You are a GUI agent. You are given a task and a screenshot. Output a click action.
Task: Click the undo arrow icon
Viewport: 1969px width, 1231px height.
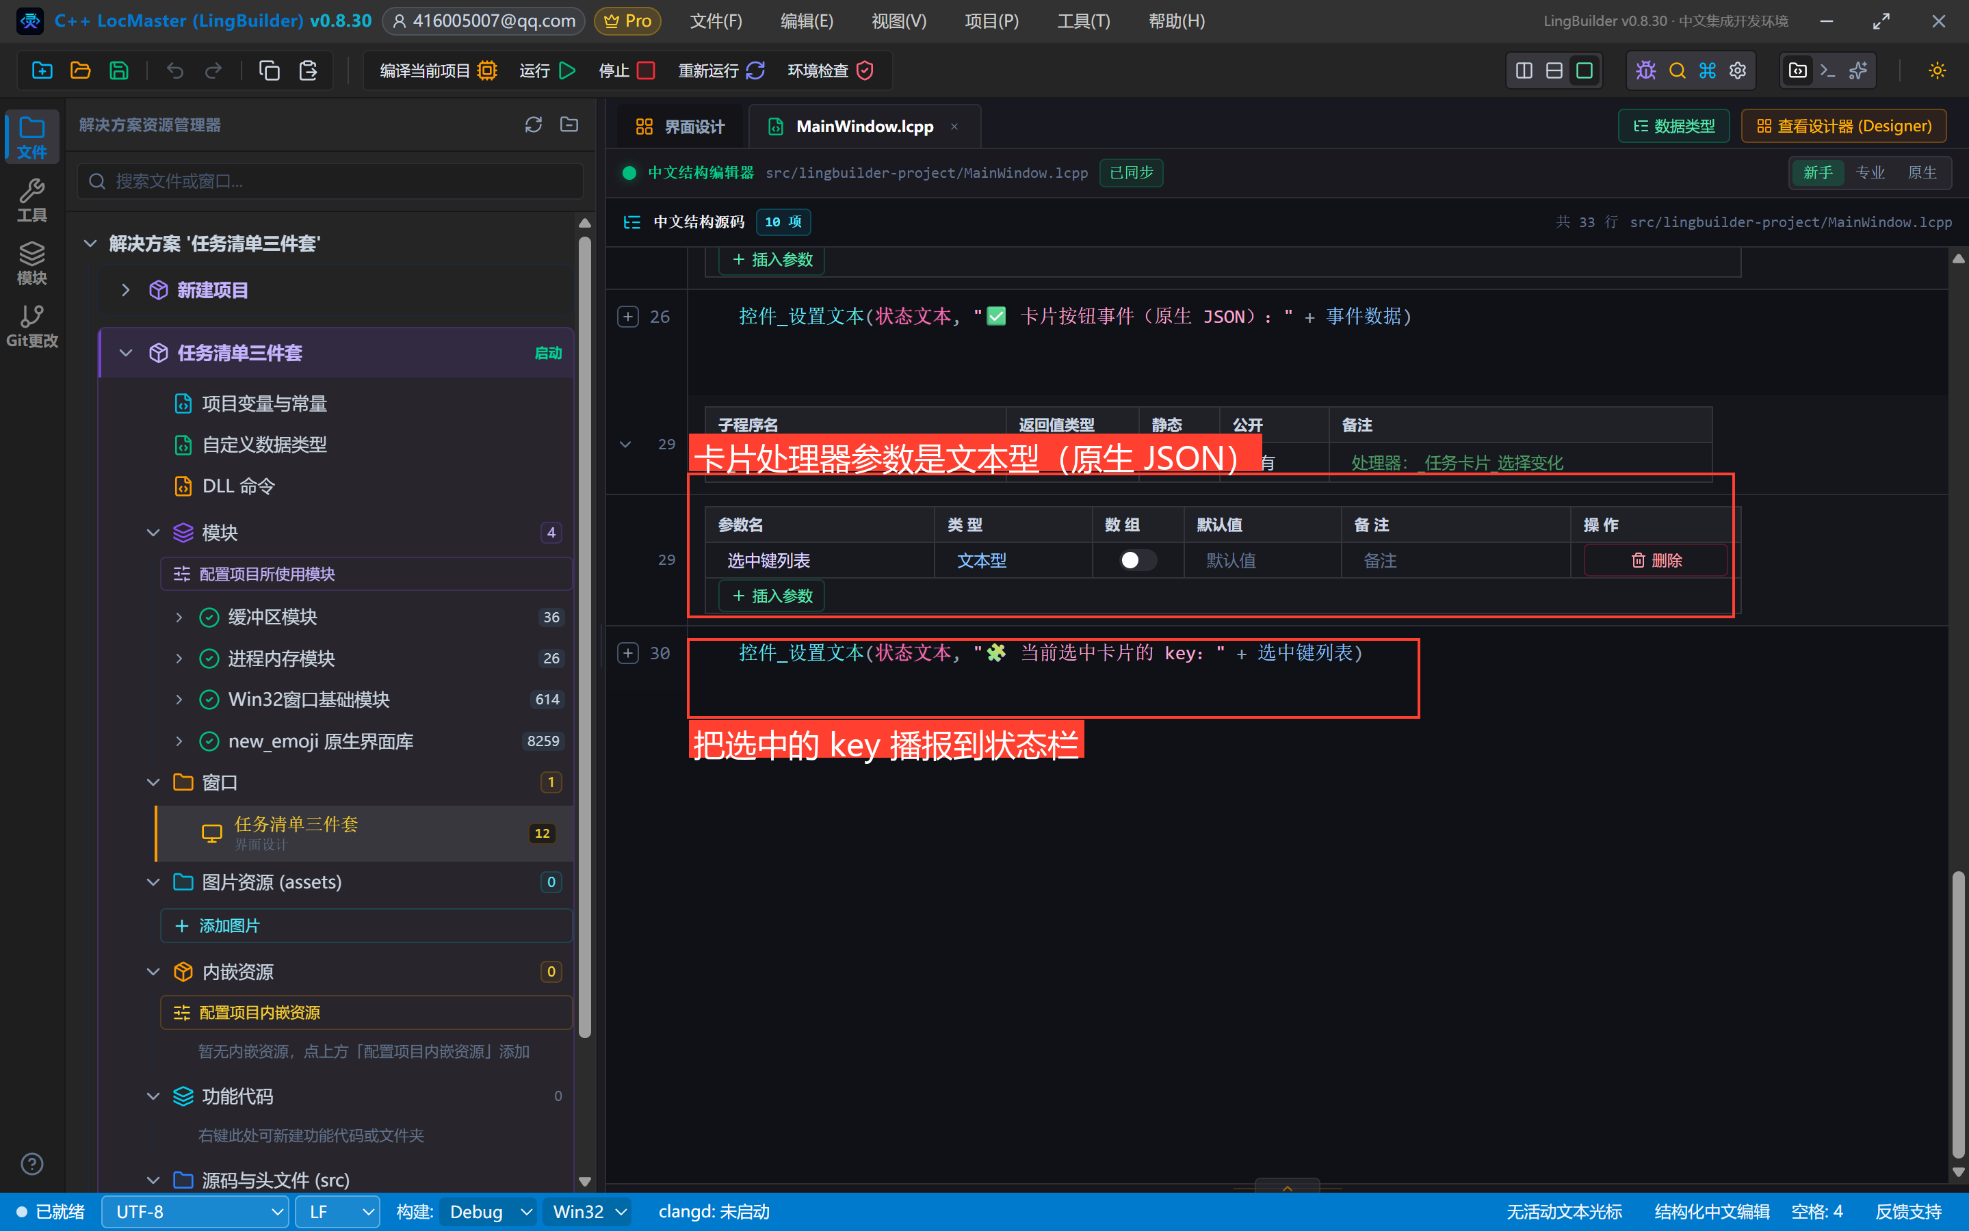point(174,71)
